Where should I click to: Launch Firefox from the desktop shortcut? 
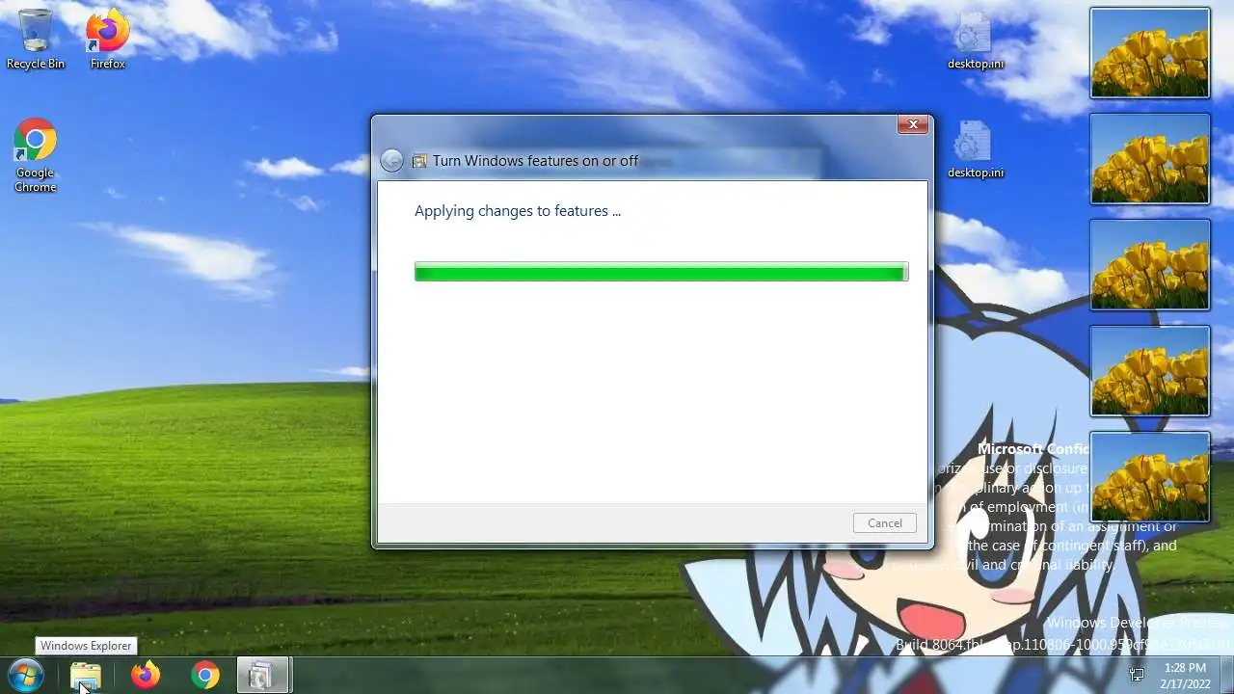pos(108,40)
